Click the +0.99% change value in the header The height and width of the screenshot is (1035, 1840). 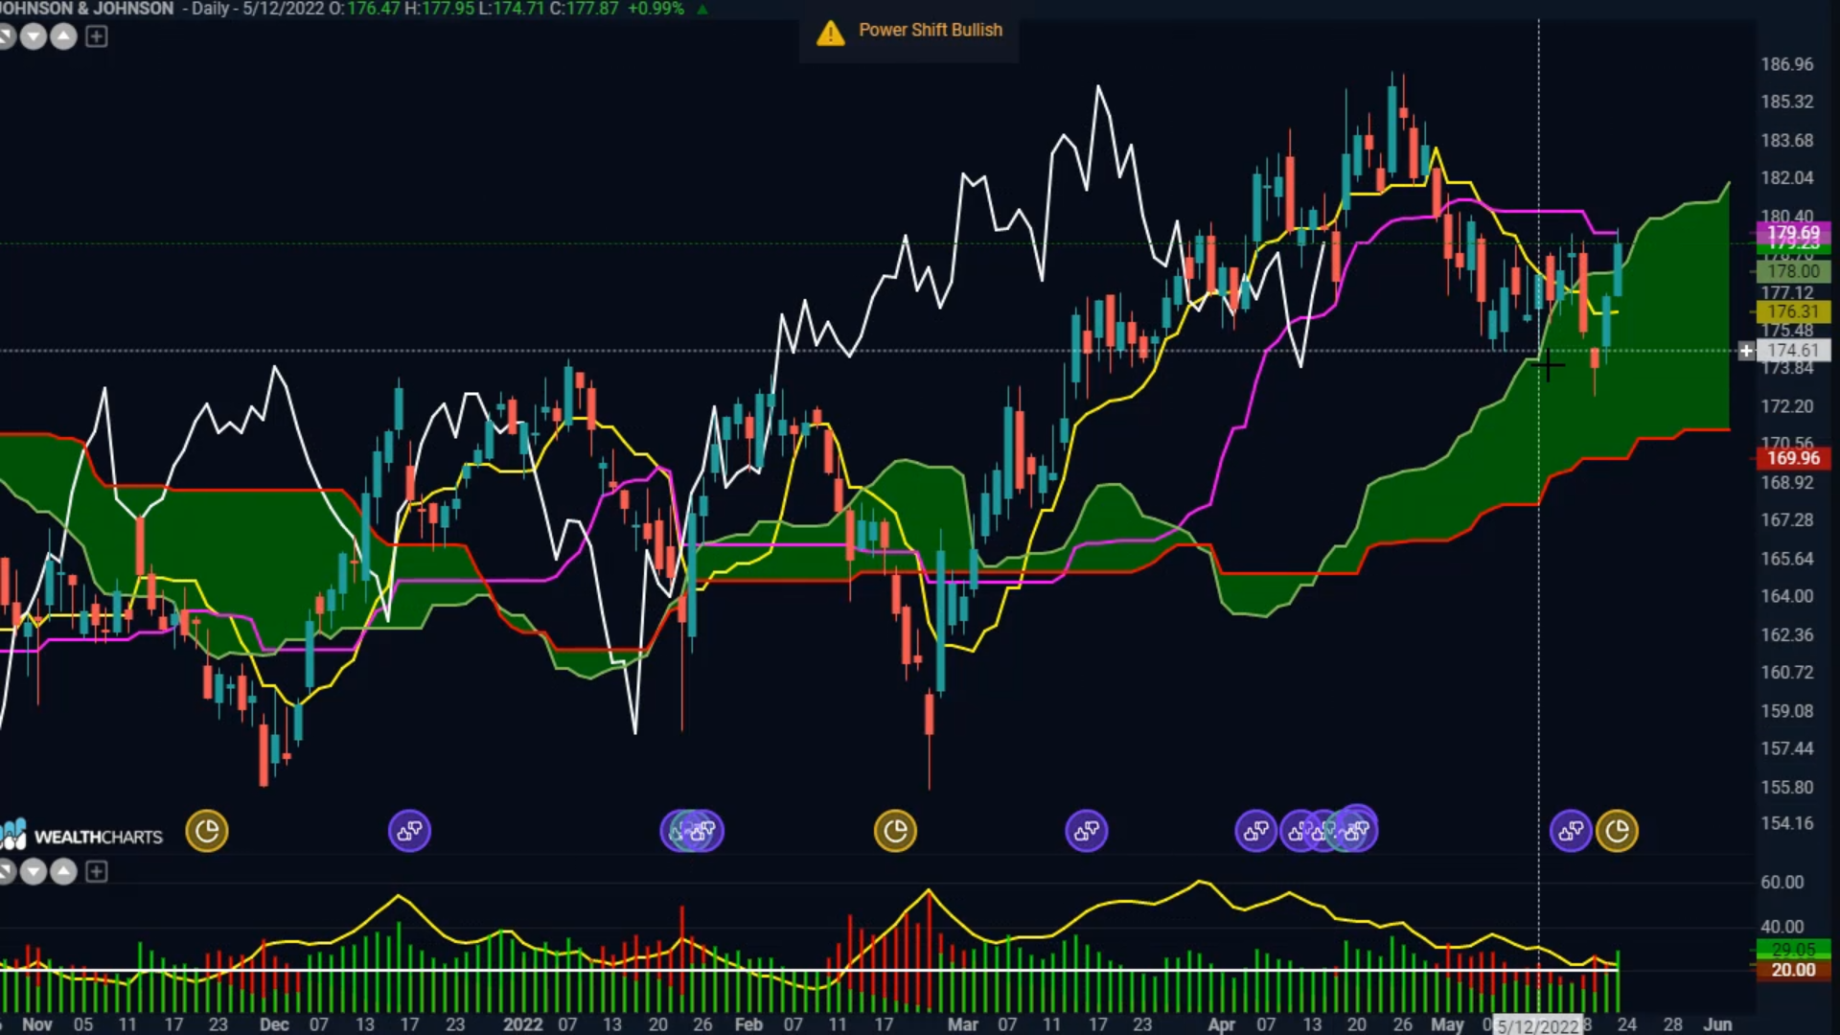655,9
